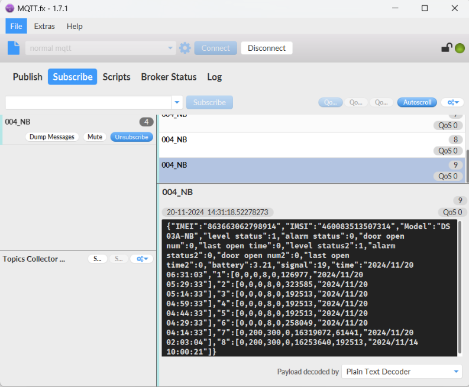469x387 pixels.
Task: Select the first highlighted QoS toggle
Action: (x=331, y=102)
